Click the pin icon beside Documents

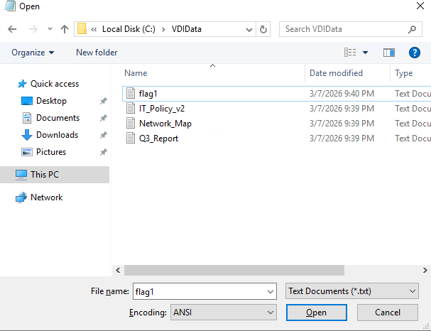[103, 118]
